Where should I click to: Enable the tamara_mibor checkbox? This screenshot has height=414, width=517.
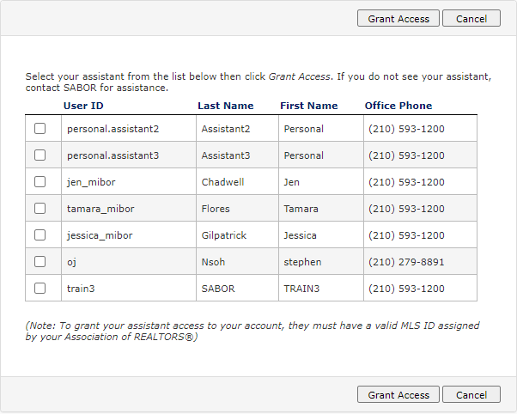pos(40,209)
